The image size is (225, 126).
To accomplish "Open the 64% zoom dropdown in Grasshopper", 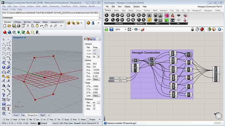I will (x=125, y=29).
